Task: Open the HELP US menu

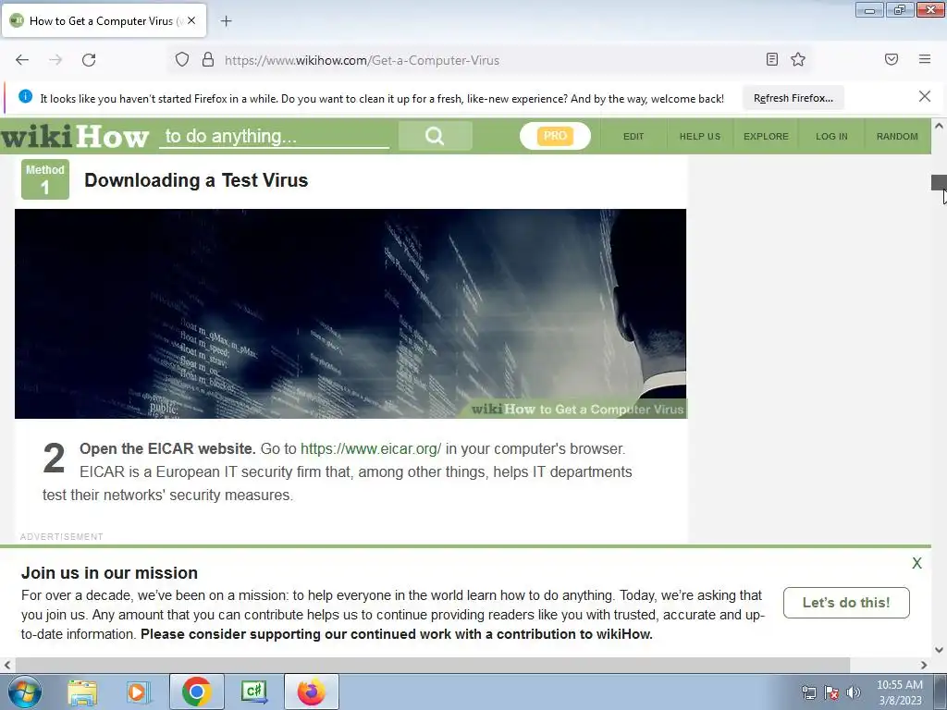Action: (x=700, y=137)
